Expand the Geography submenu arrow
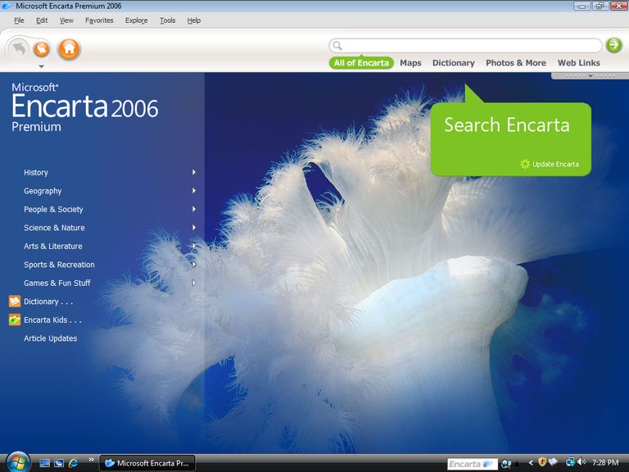This screenshot has height=472, width=629. tap(194, 191)
